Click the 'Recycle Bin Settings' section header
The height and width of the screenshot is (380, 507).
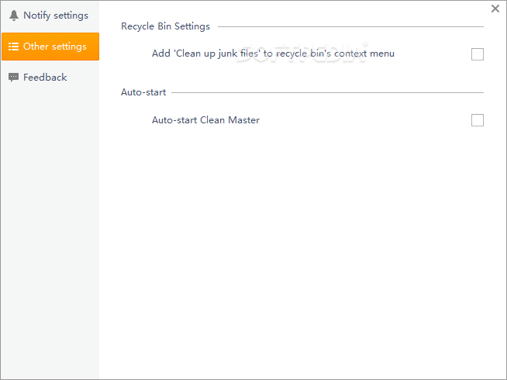point(165,26)
